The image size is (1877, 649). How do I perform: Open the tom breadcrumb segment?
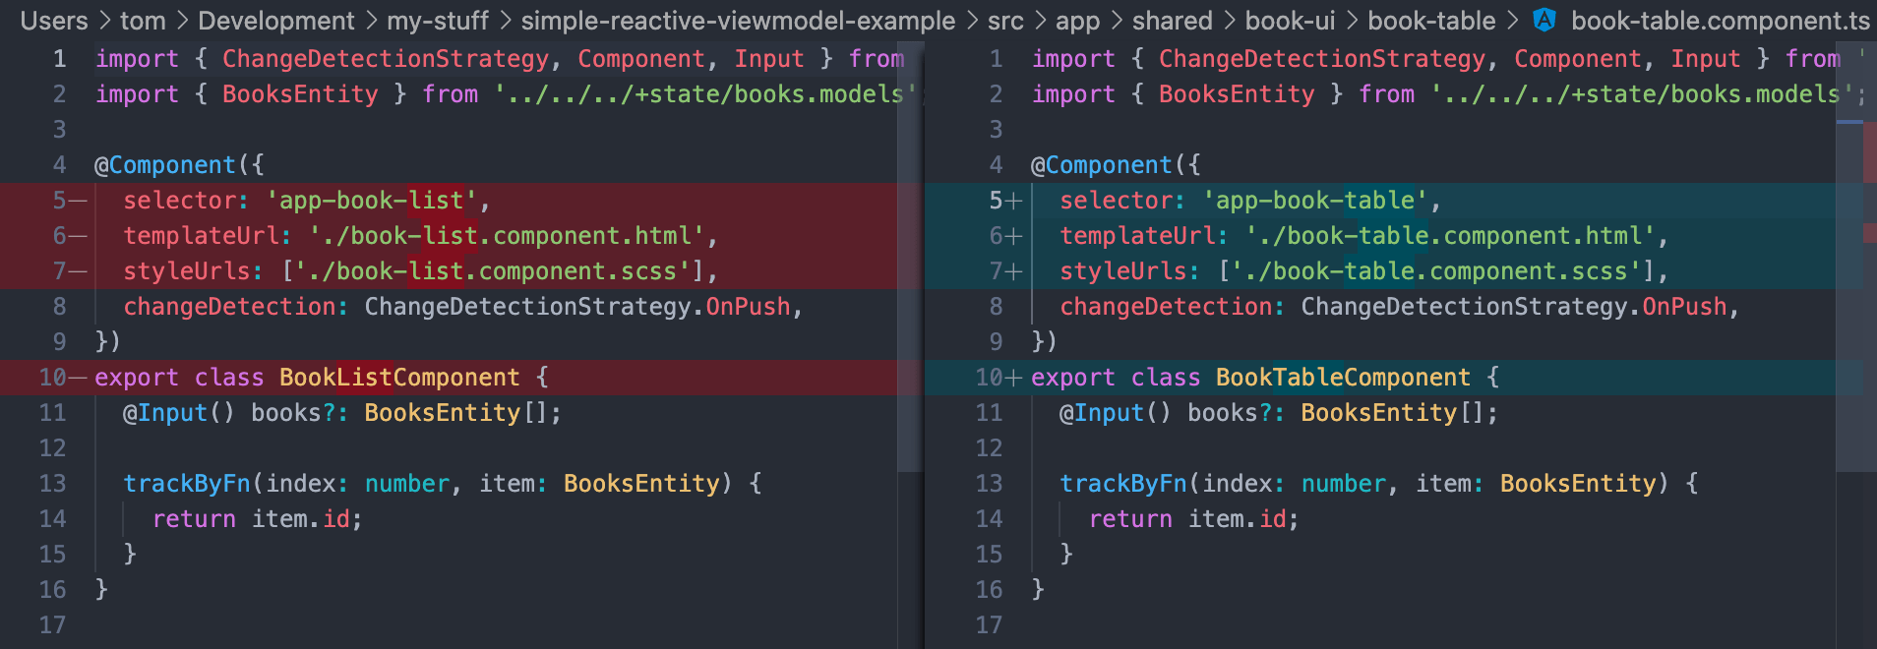coord(143,21)
